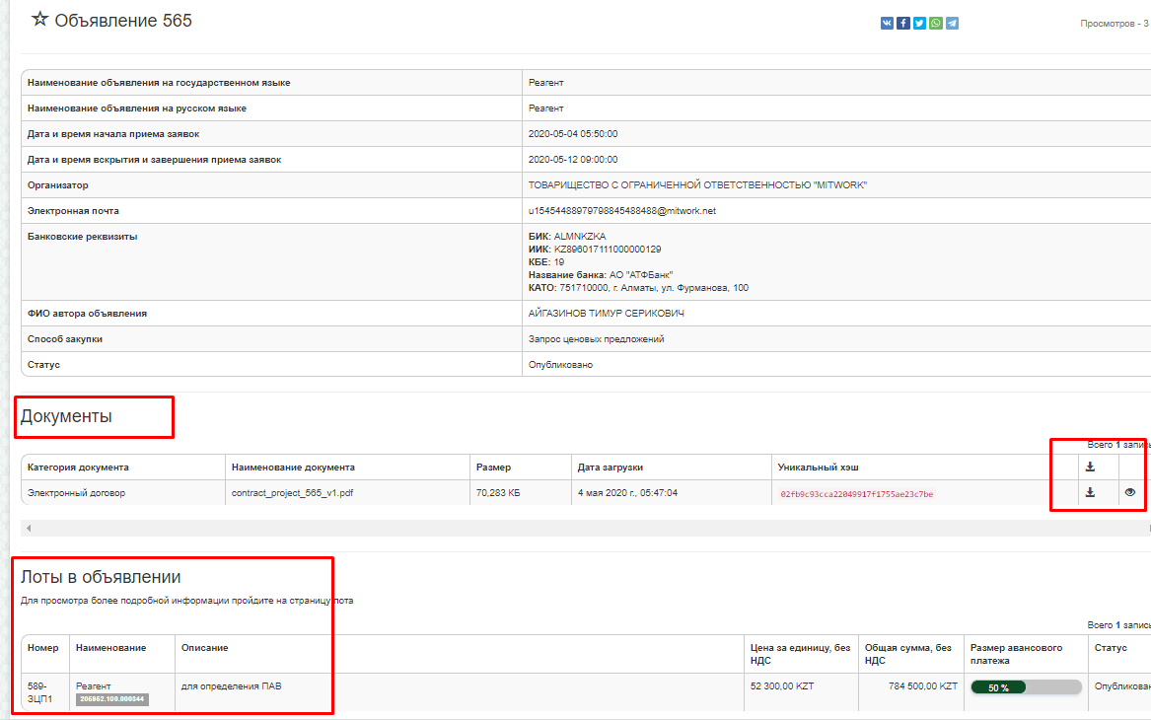This screenshot has width=1151, height=720.
Task: Click the horizontal scrollbar under documents table
Action: (582, 529)
